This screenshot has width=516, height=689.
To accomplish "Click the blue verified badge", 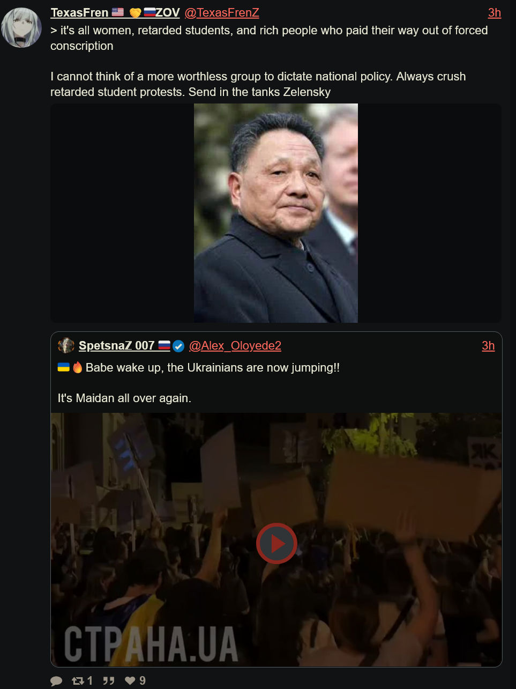I will [x=178, y=346].
